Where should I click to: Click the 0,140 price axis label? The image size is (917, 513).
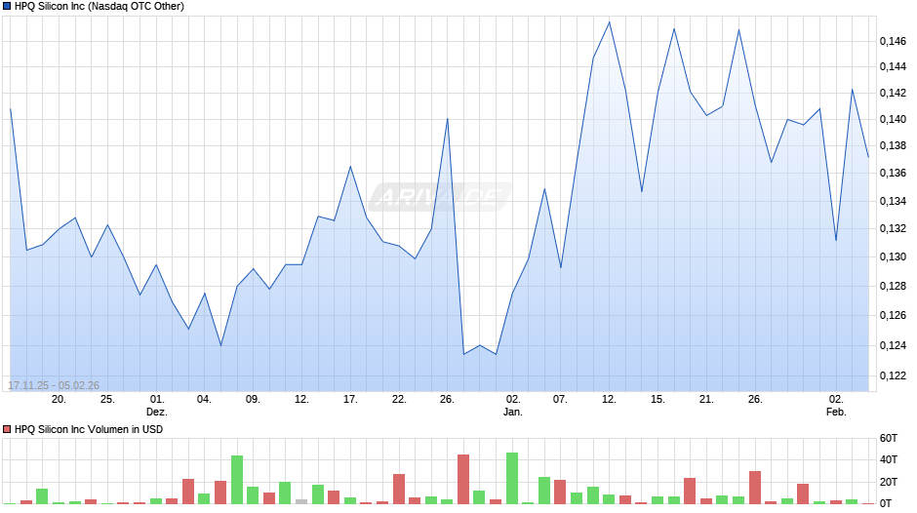[893, 119]
